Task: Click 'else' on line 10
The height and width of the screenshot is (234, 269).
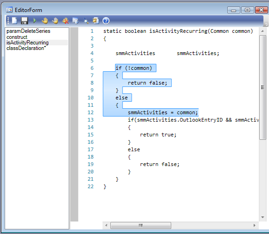Action: point(122,98)
